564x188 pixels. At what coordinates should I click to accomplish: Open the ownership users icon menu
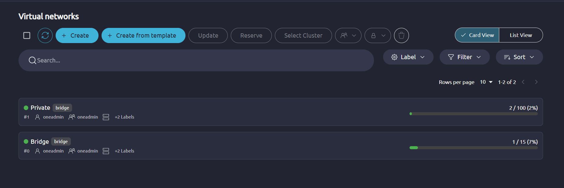pyautogui.click(x=348, y=35)
